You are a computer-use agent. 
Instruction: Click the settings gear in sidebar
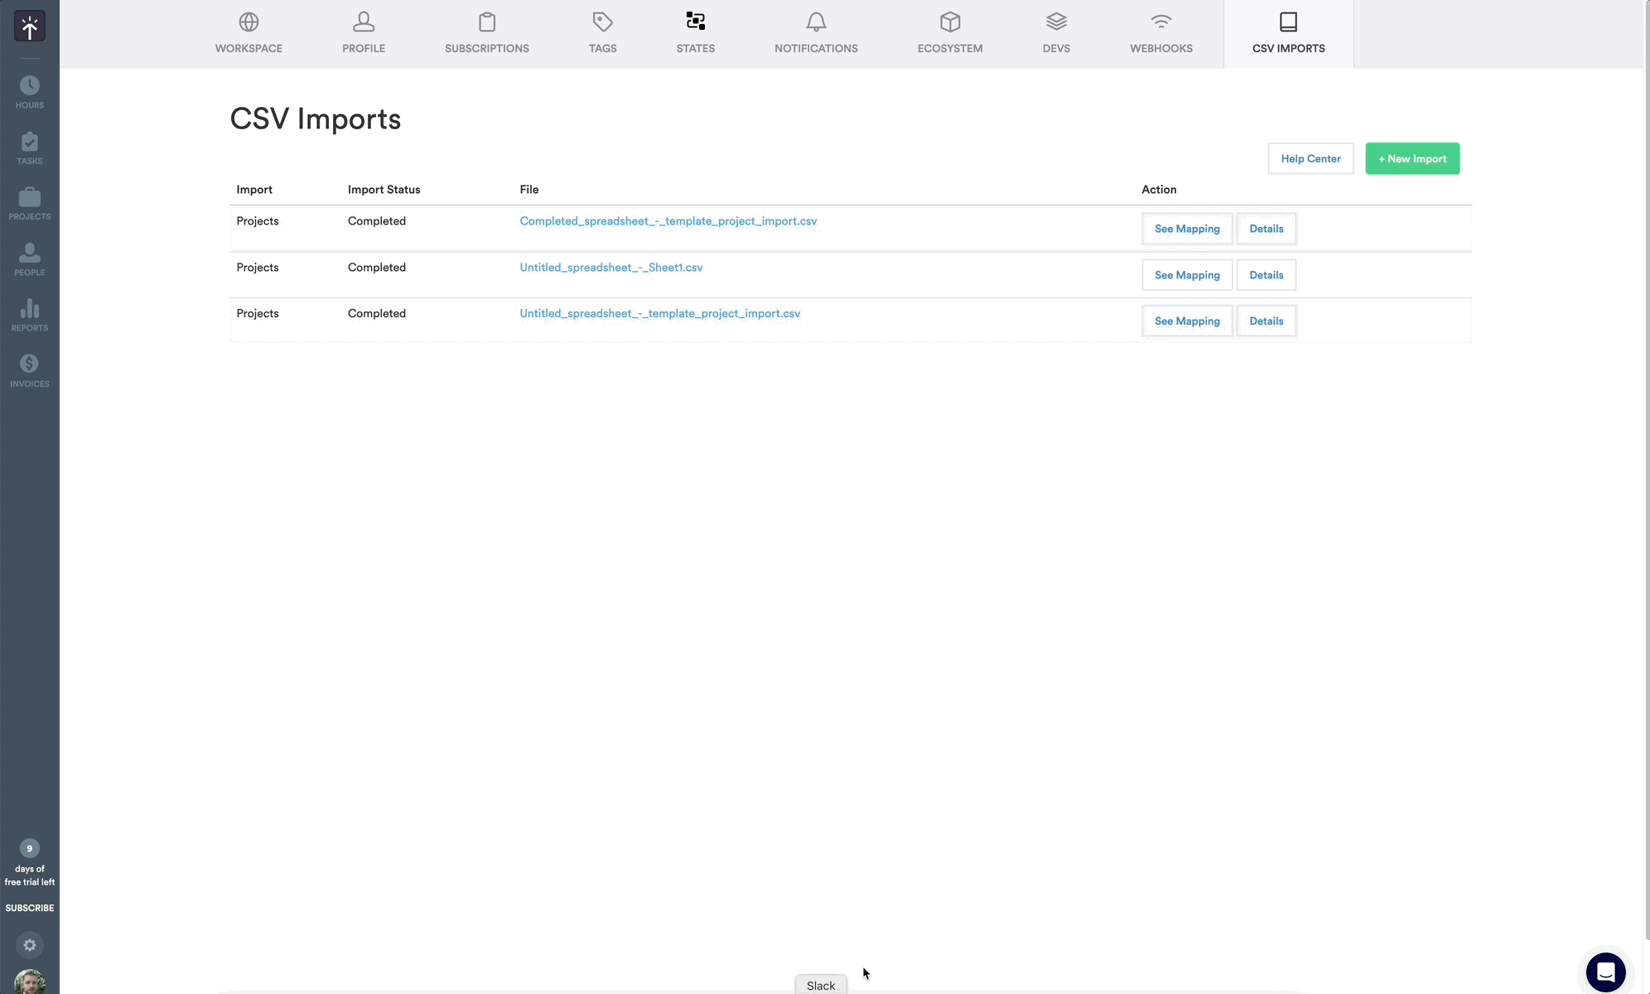(30, 945)
